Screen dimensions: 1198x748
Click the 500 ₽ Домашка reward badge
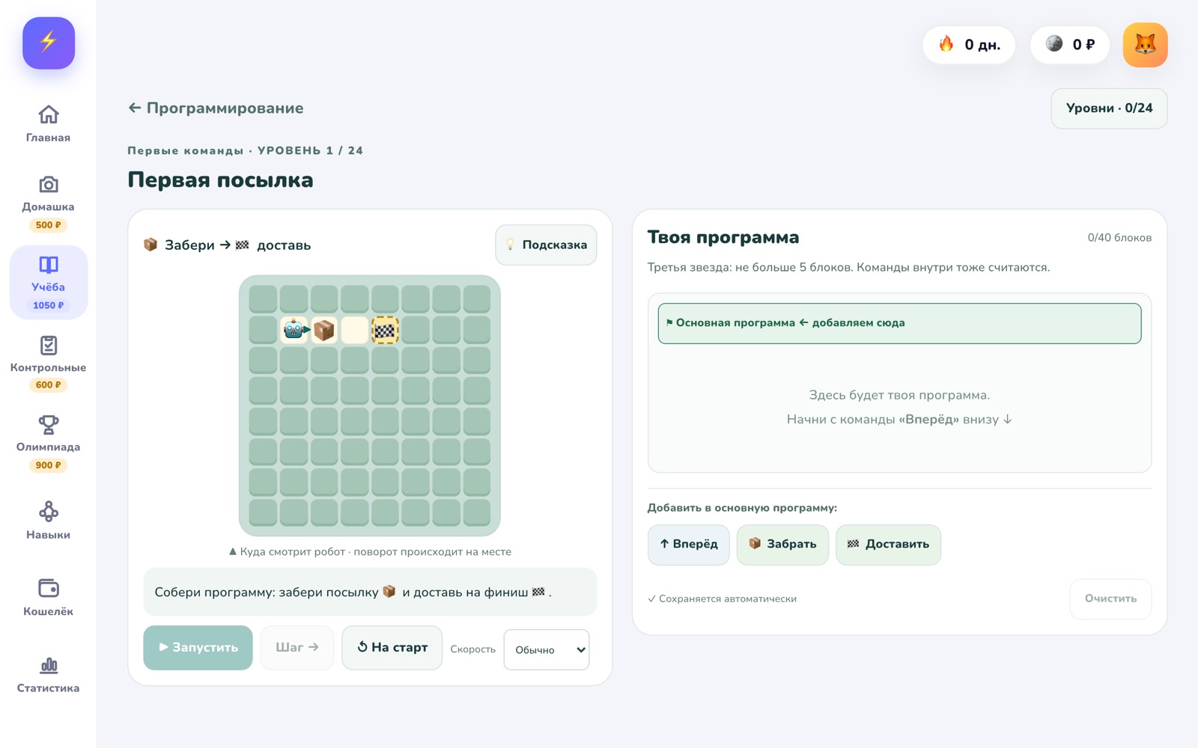click(x=49, y=225)
